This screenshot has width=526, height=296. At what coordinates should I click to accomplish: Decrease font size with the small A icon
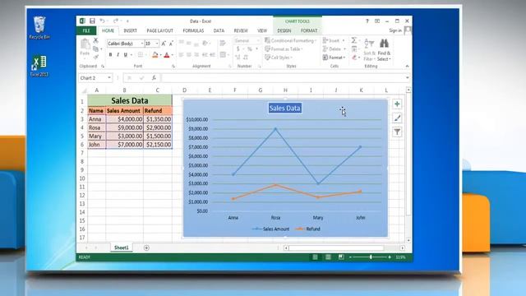(171, 44)
